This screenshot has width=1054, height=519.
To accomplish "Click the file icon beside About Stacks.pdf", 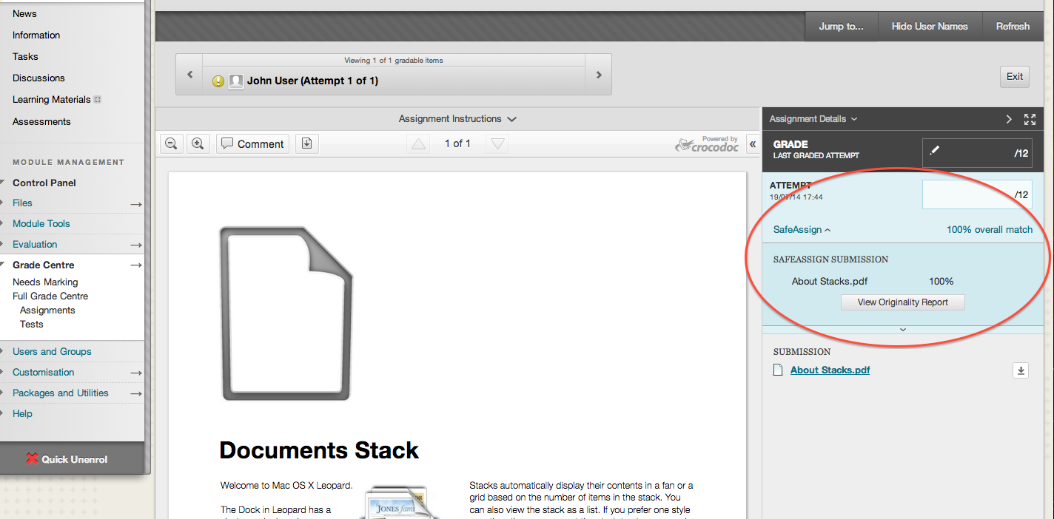I will coord(778,370).
